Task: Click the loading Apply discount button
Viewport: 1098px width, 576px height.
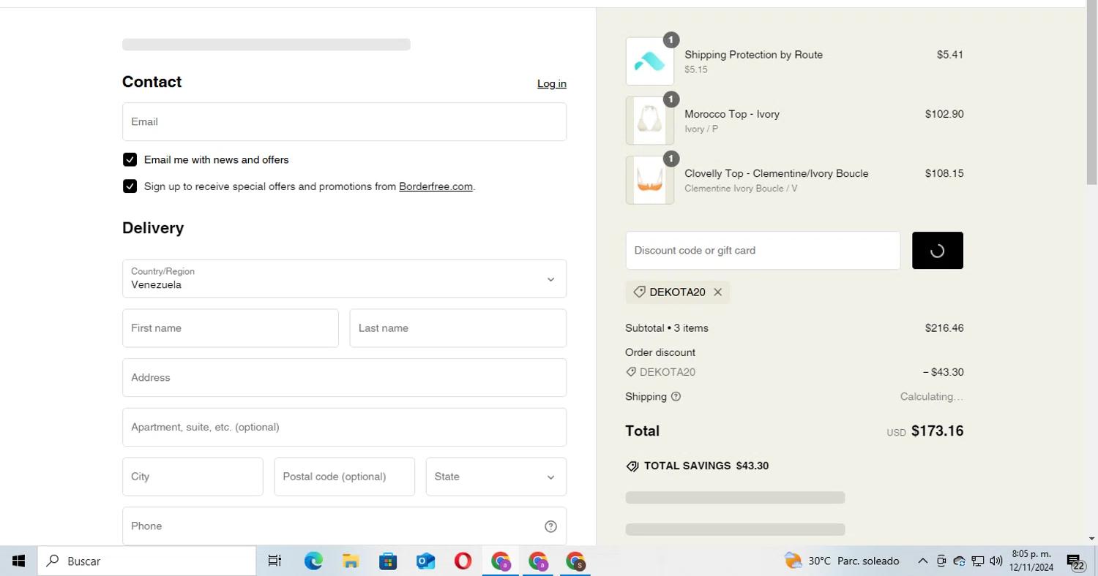Action: click(x=938, y=250)
